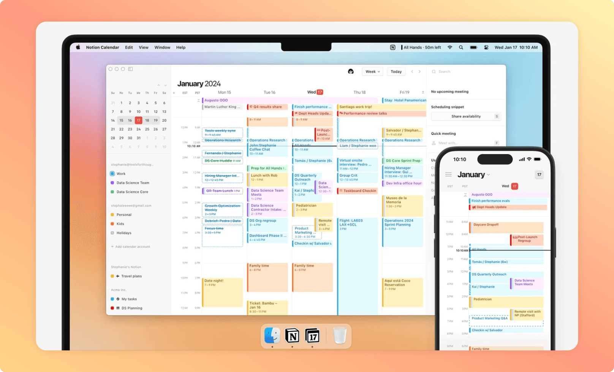
Task: Open the Edit menu
Action: tap(129, 48)
